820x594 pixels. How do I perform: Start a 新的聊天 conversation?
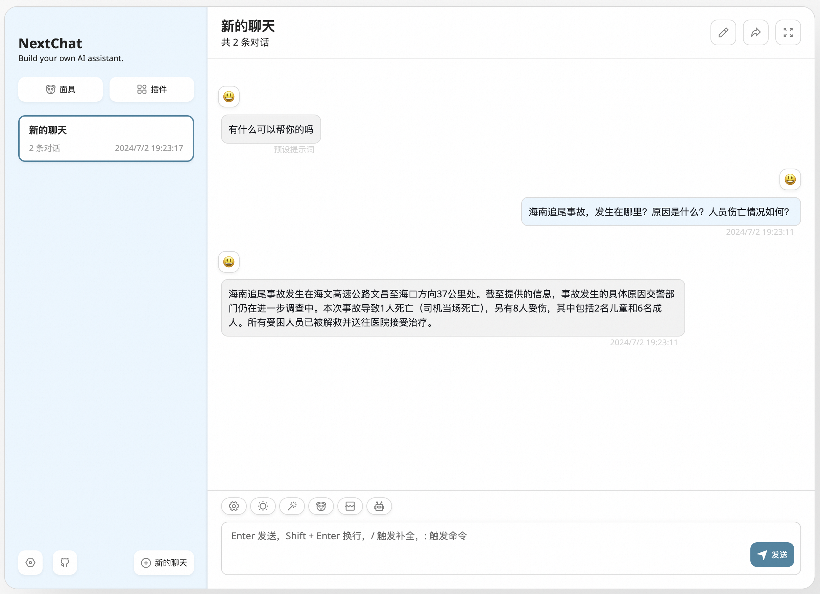pyautogui.click(x=164, y=563)
